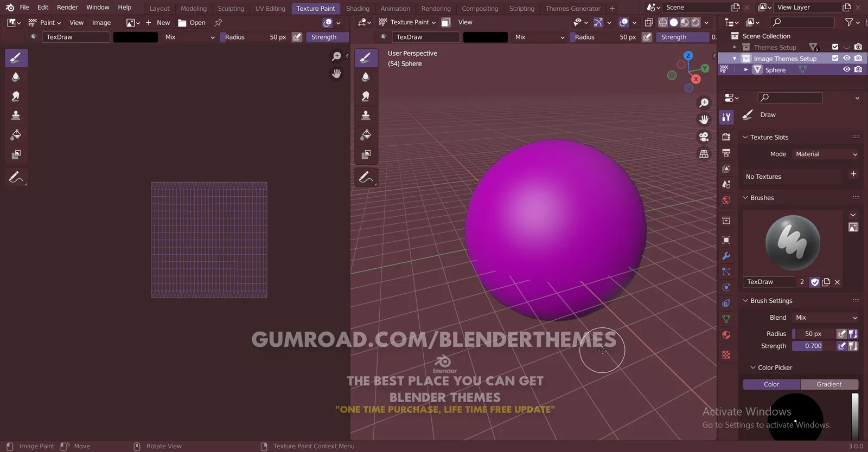Screen dimensions: 868x452
Task: Select Draw tool in Image Editor toolbar
Action: (x=16, y=58)
